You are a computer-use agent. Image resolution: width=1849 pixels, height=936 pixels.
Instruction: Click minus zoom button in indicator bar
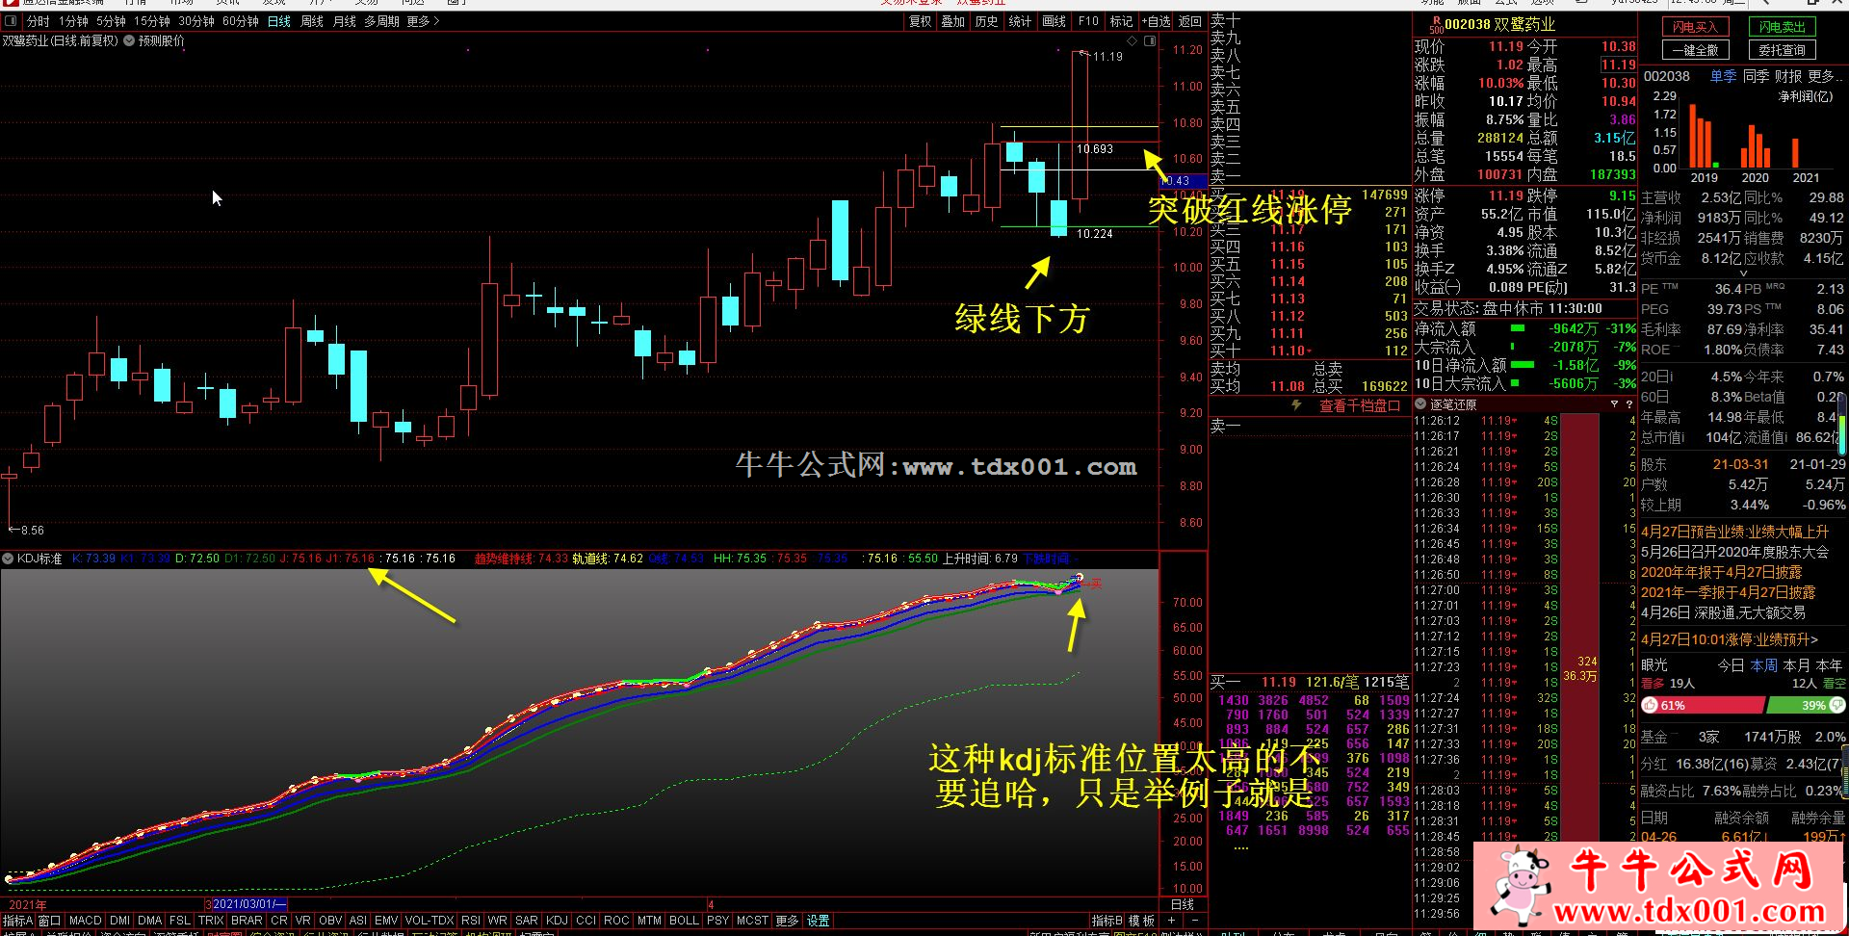click(x=1193, y=921)
